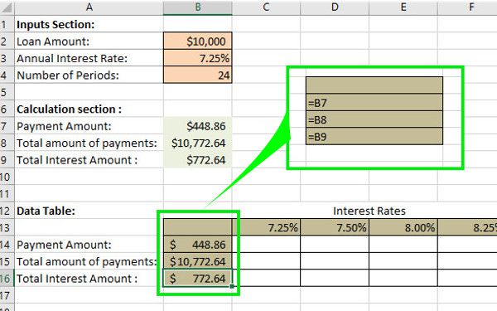
Task: Click the 'Data Table:' heading cell
Action: click(89, 211)
